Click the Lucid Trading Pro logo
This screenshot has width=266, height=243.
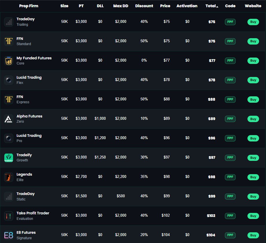point(9,138)
